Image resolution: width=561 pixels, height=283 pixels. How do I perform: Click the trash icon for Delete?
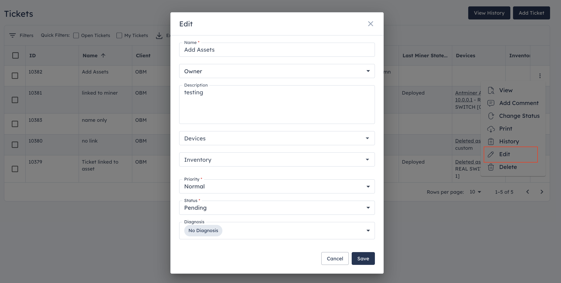(491, 167)
